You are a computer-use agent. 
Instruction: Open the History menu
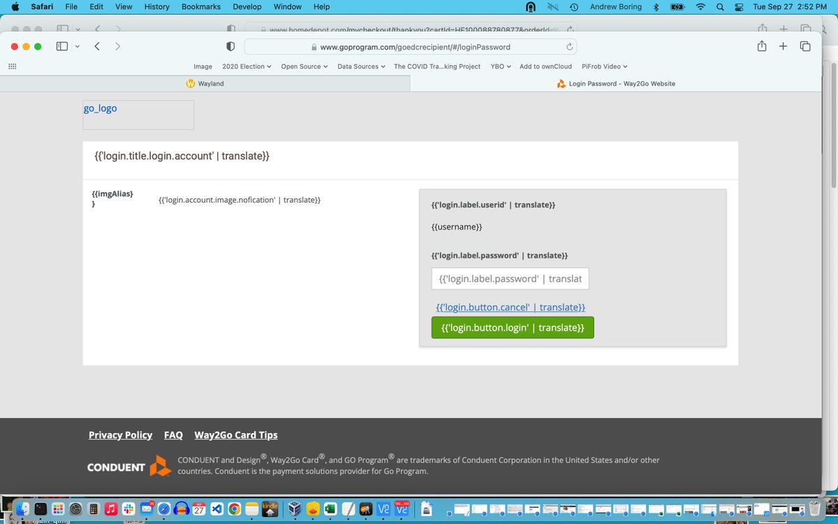156,6
